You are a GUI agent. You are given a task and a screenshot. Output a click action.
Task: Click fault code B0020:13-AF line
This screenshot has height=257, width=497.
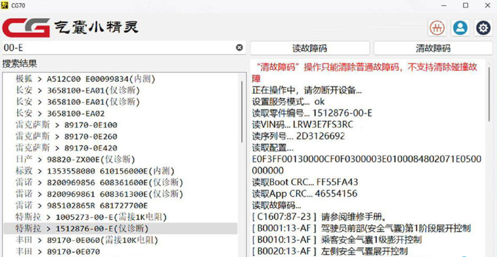(330, 251)
